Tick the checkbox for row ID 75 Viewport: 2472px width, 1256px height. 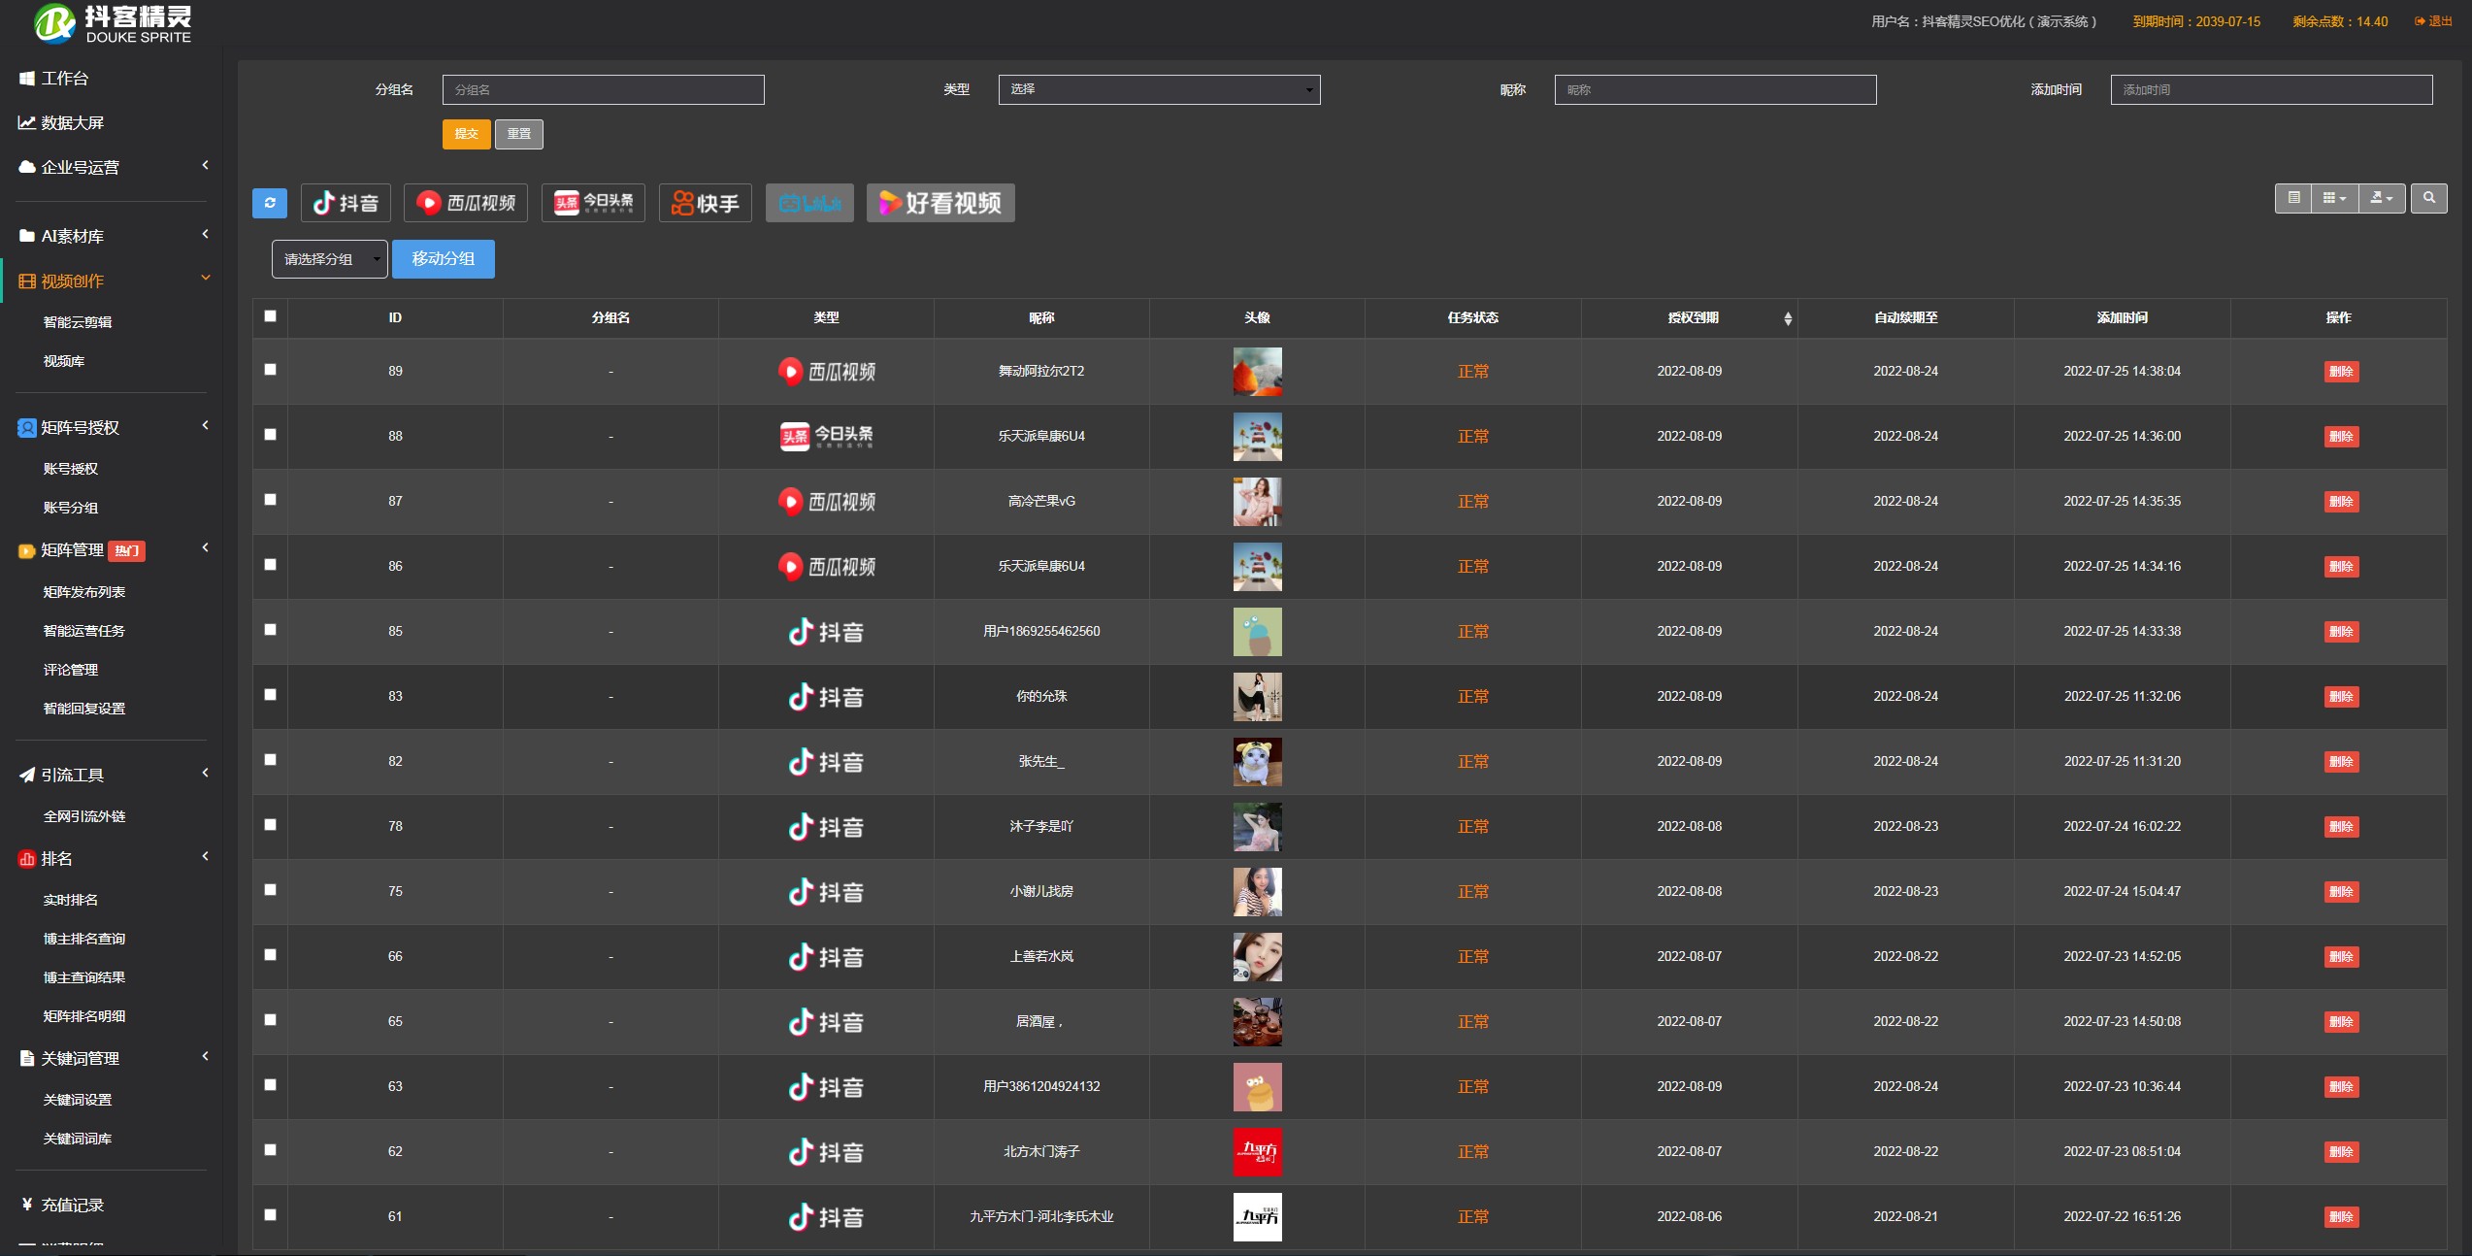tap(270, 890)
